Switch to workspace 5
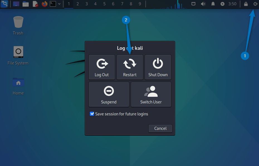This screenshot has height=166, width=259. tap(104, 4)
